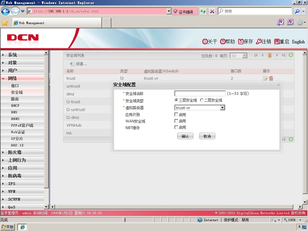Click the bottom green refresh list icon
Image resolution: width=308 pixels, height=231 pixels.
click(291, 139)
